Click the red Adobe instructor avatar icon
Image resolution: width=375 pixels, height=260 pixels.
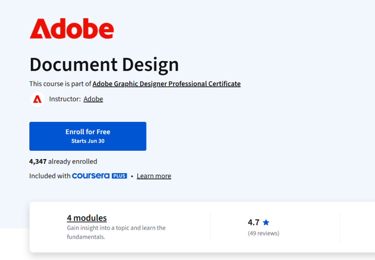pyautogui.click(x=37, y=99)
